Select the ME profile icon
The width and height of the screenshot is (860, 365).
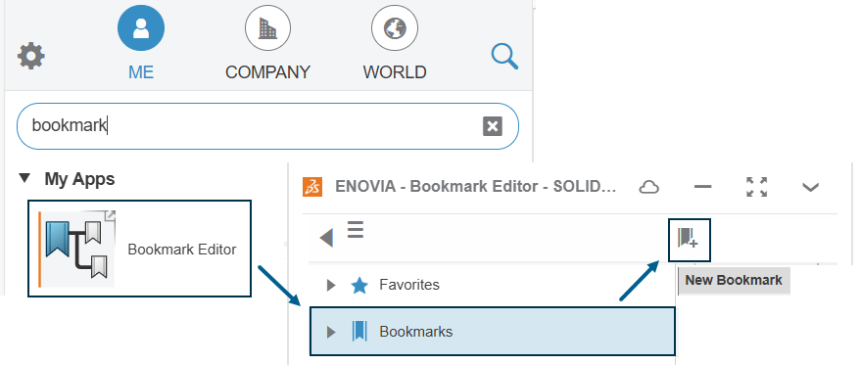point(141,28)
